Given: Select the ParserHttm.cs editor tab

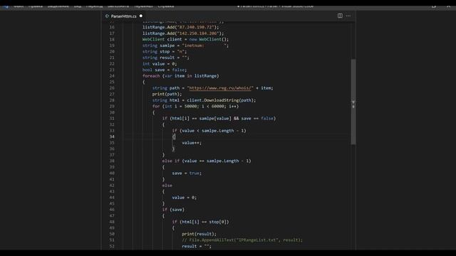Looking at the screenshot, I should point(123,16).
